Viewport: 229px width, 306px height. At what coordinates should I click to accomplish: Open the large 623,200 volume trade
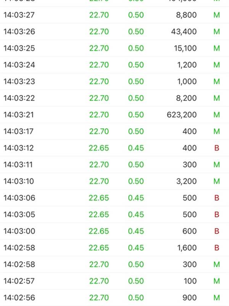pyautogui.click(x=182, y=115)
